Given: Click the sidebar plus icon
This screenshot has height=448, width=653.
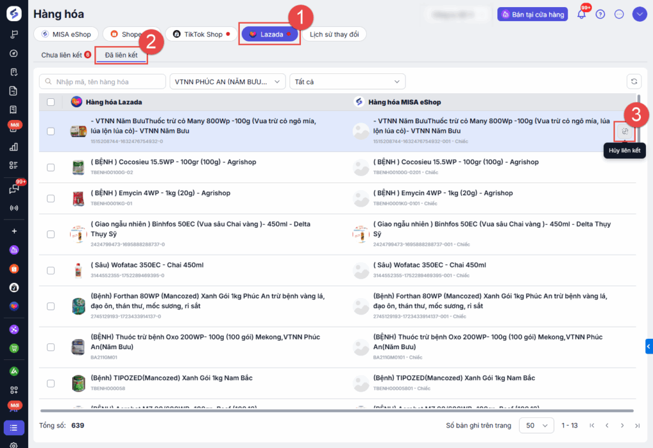Looking at the screenshot, I should (14, 231).
